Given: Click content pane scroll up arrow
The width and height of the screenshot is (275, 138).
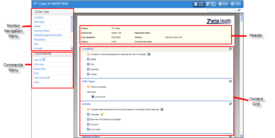Looking at the screenshot, I should point(241,15).
